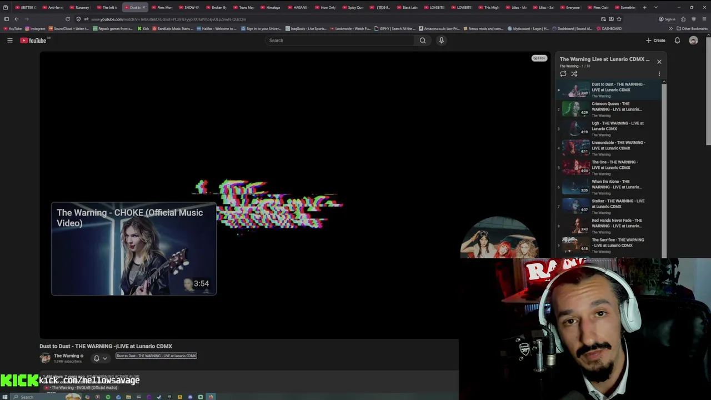Screen dimensions: 711x400
Task: Click the channel end-screen circular thumbnail
Action: point(498,238)
